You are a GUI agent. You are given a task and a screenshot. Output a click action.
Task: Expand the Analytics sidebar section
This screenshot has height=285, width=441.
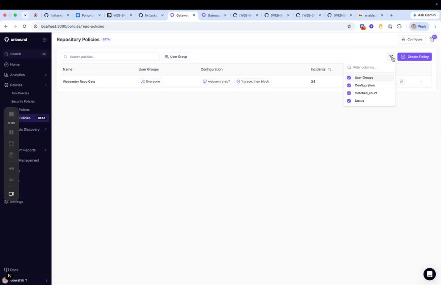click(26, 75)
